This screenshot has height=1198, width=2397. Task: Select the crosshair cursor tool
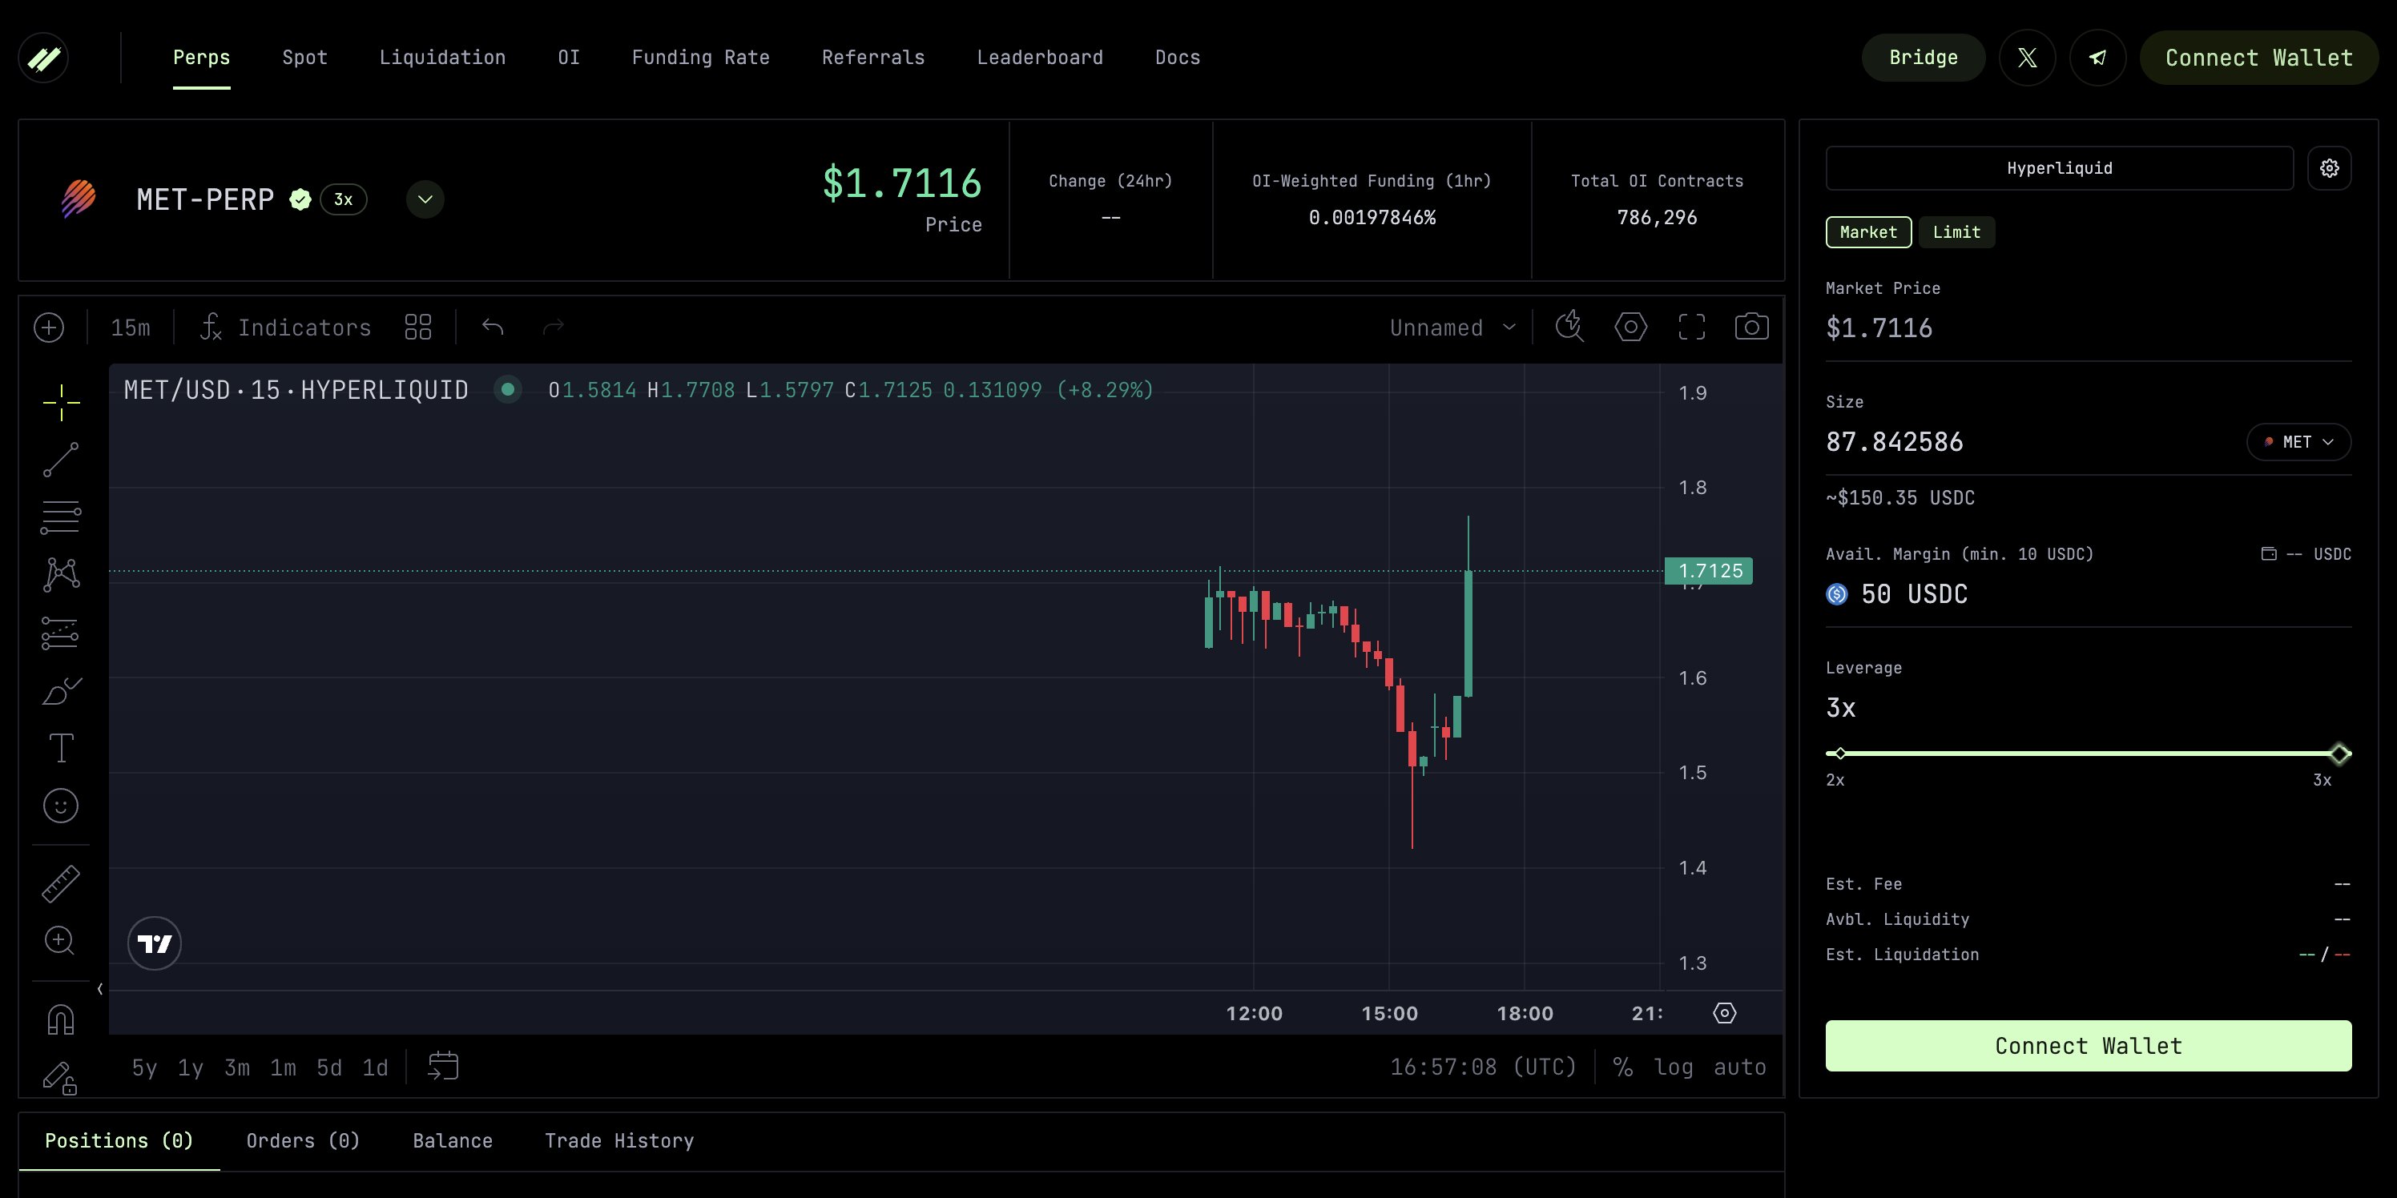[60, 403]
